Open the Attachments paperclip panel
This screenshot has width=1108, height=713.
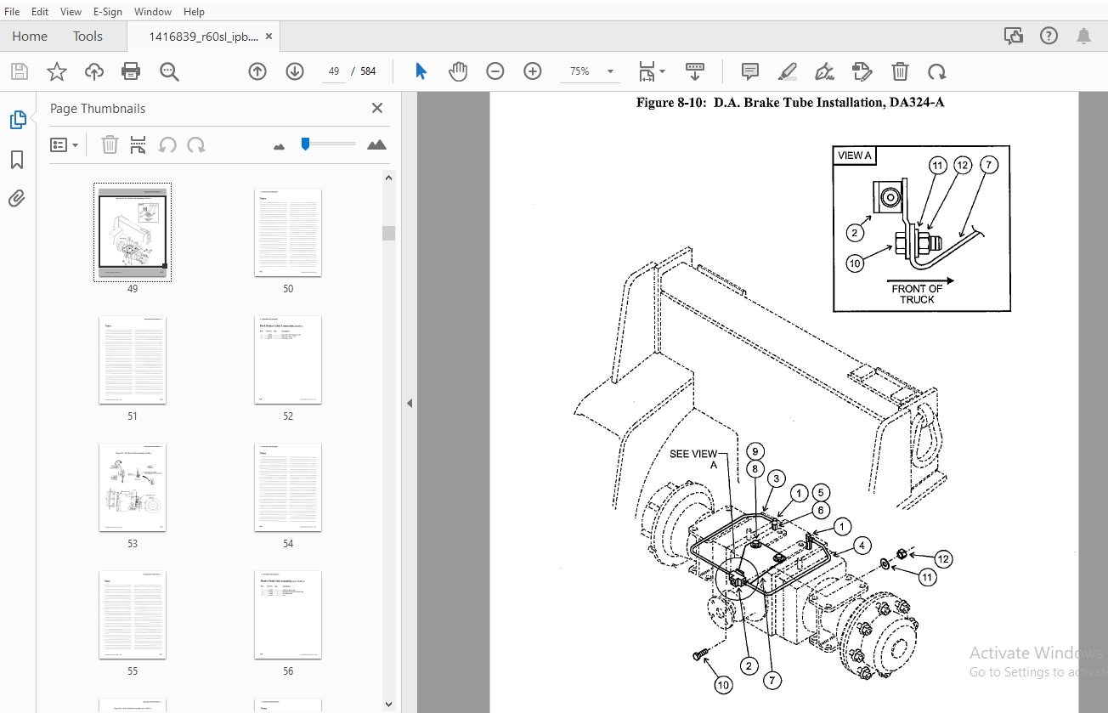tap(17, 199)
